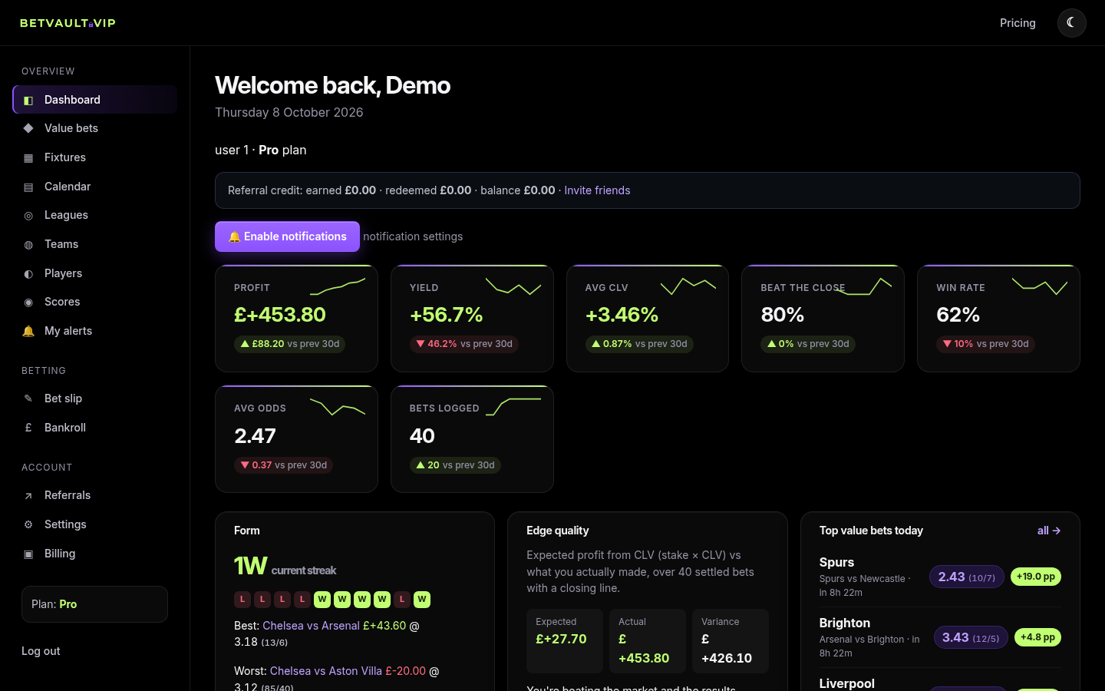Click Log out
1105x691 pixels.
pos(41,651)
